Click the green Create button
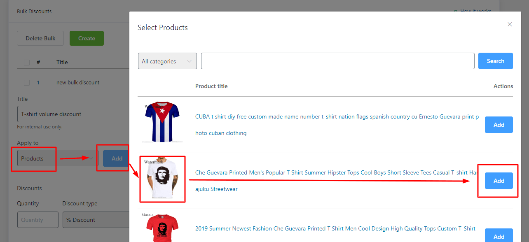Image resolution: width=529 pixels, height=242 pixels. 87,38
